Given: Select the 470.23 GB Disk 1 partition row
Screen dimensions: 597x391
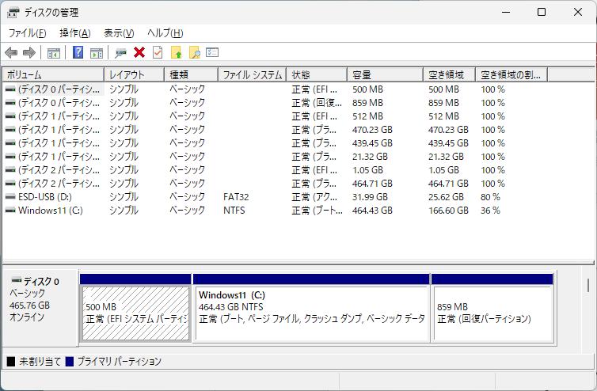Looking at the screenshot, I should [x=276, y=130].
